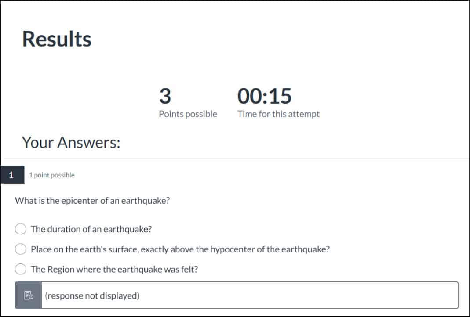Click the "Time for this attempt" label
Viewport: 470px width, 317px height.
(278, 114)
